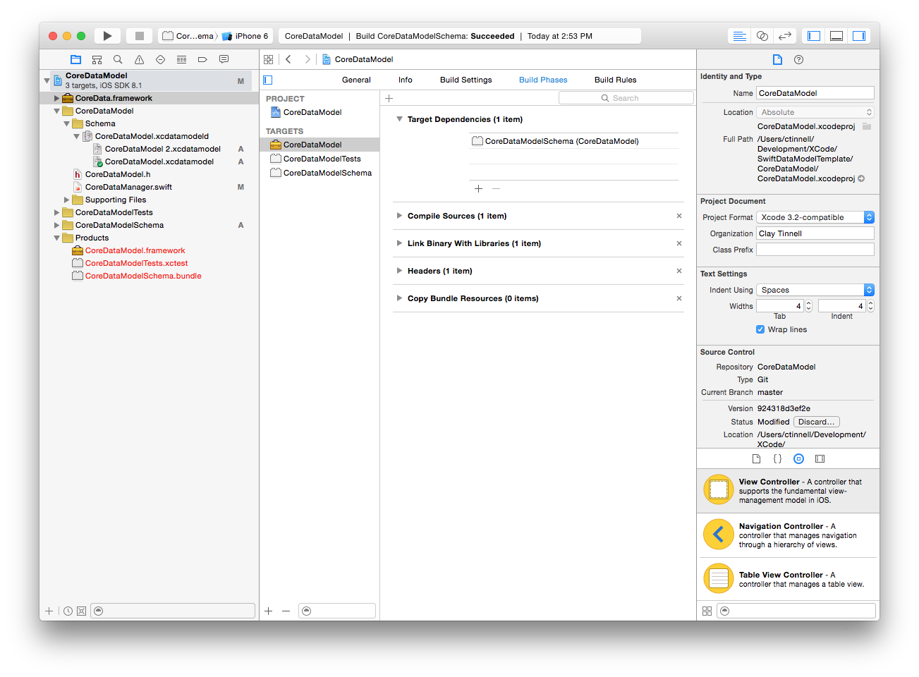Switch to the Version editor
Viewport: 919px width, 677px height.
(x=784, y=36)
